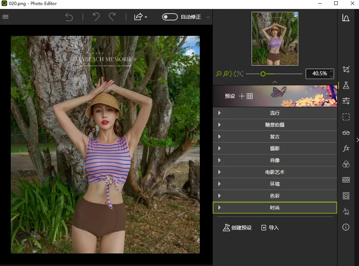Expand the 电影艺术 preset category
The width and height of the screenshot is (359, 266).
click(275, 172)
